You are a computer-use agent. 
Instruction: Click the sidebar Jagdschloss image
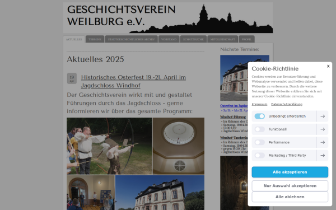(234, 78)
